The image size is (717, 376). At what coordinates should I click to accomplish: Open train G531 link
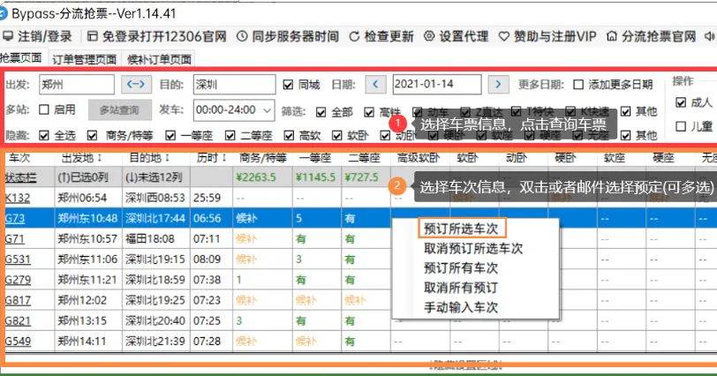pos(18,259)
